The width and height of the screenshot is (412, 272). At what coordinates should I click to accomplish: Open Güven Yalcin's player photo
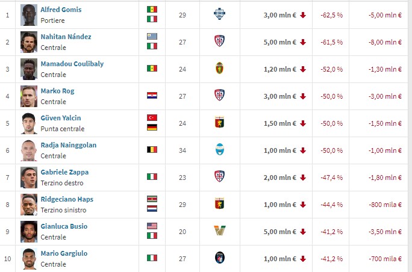point(28,122)
